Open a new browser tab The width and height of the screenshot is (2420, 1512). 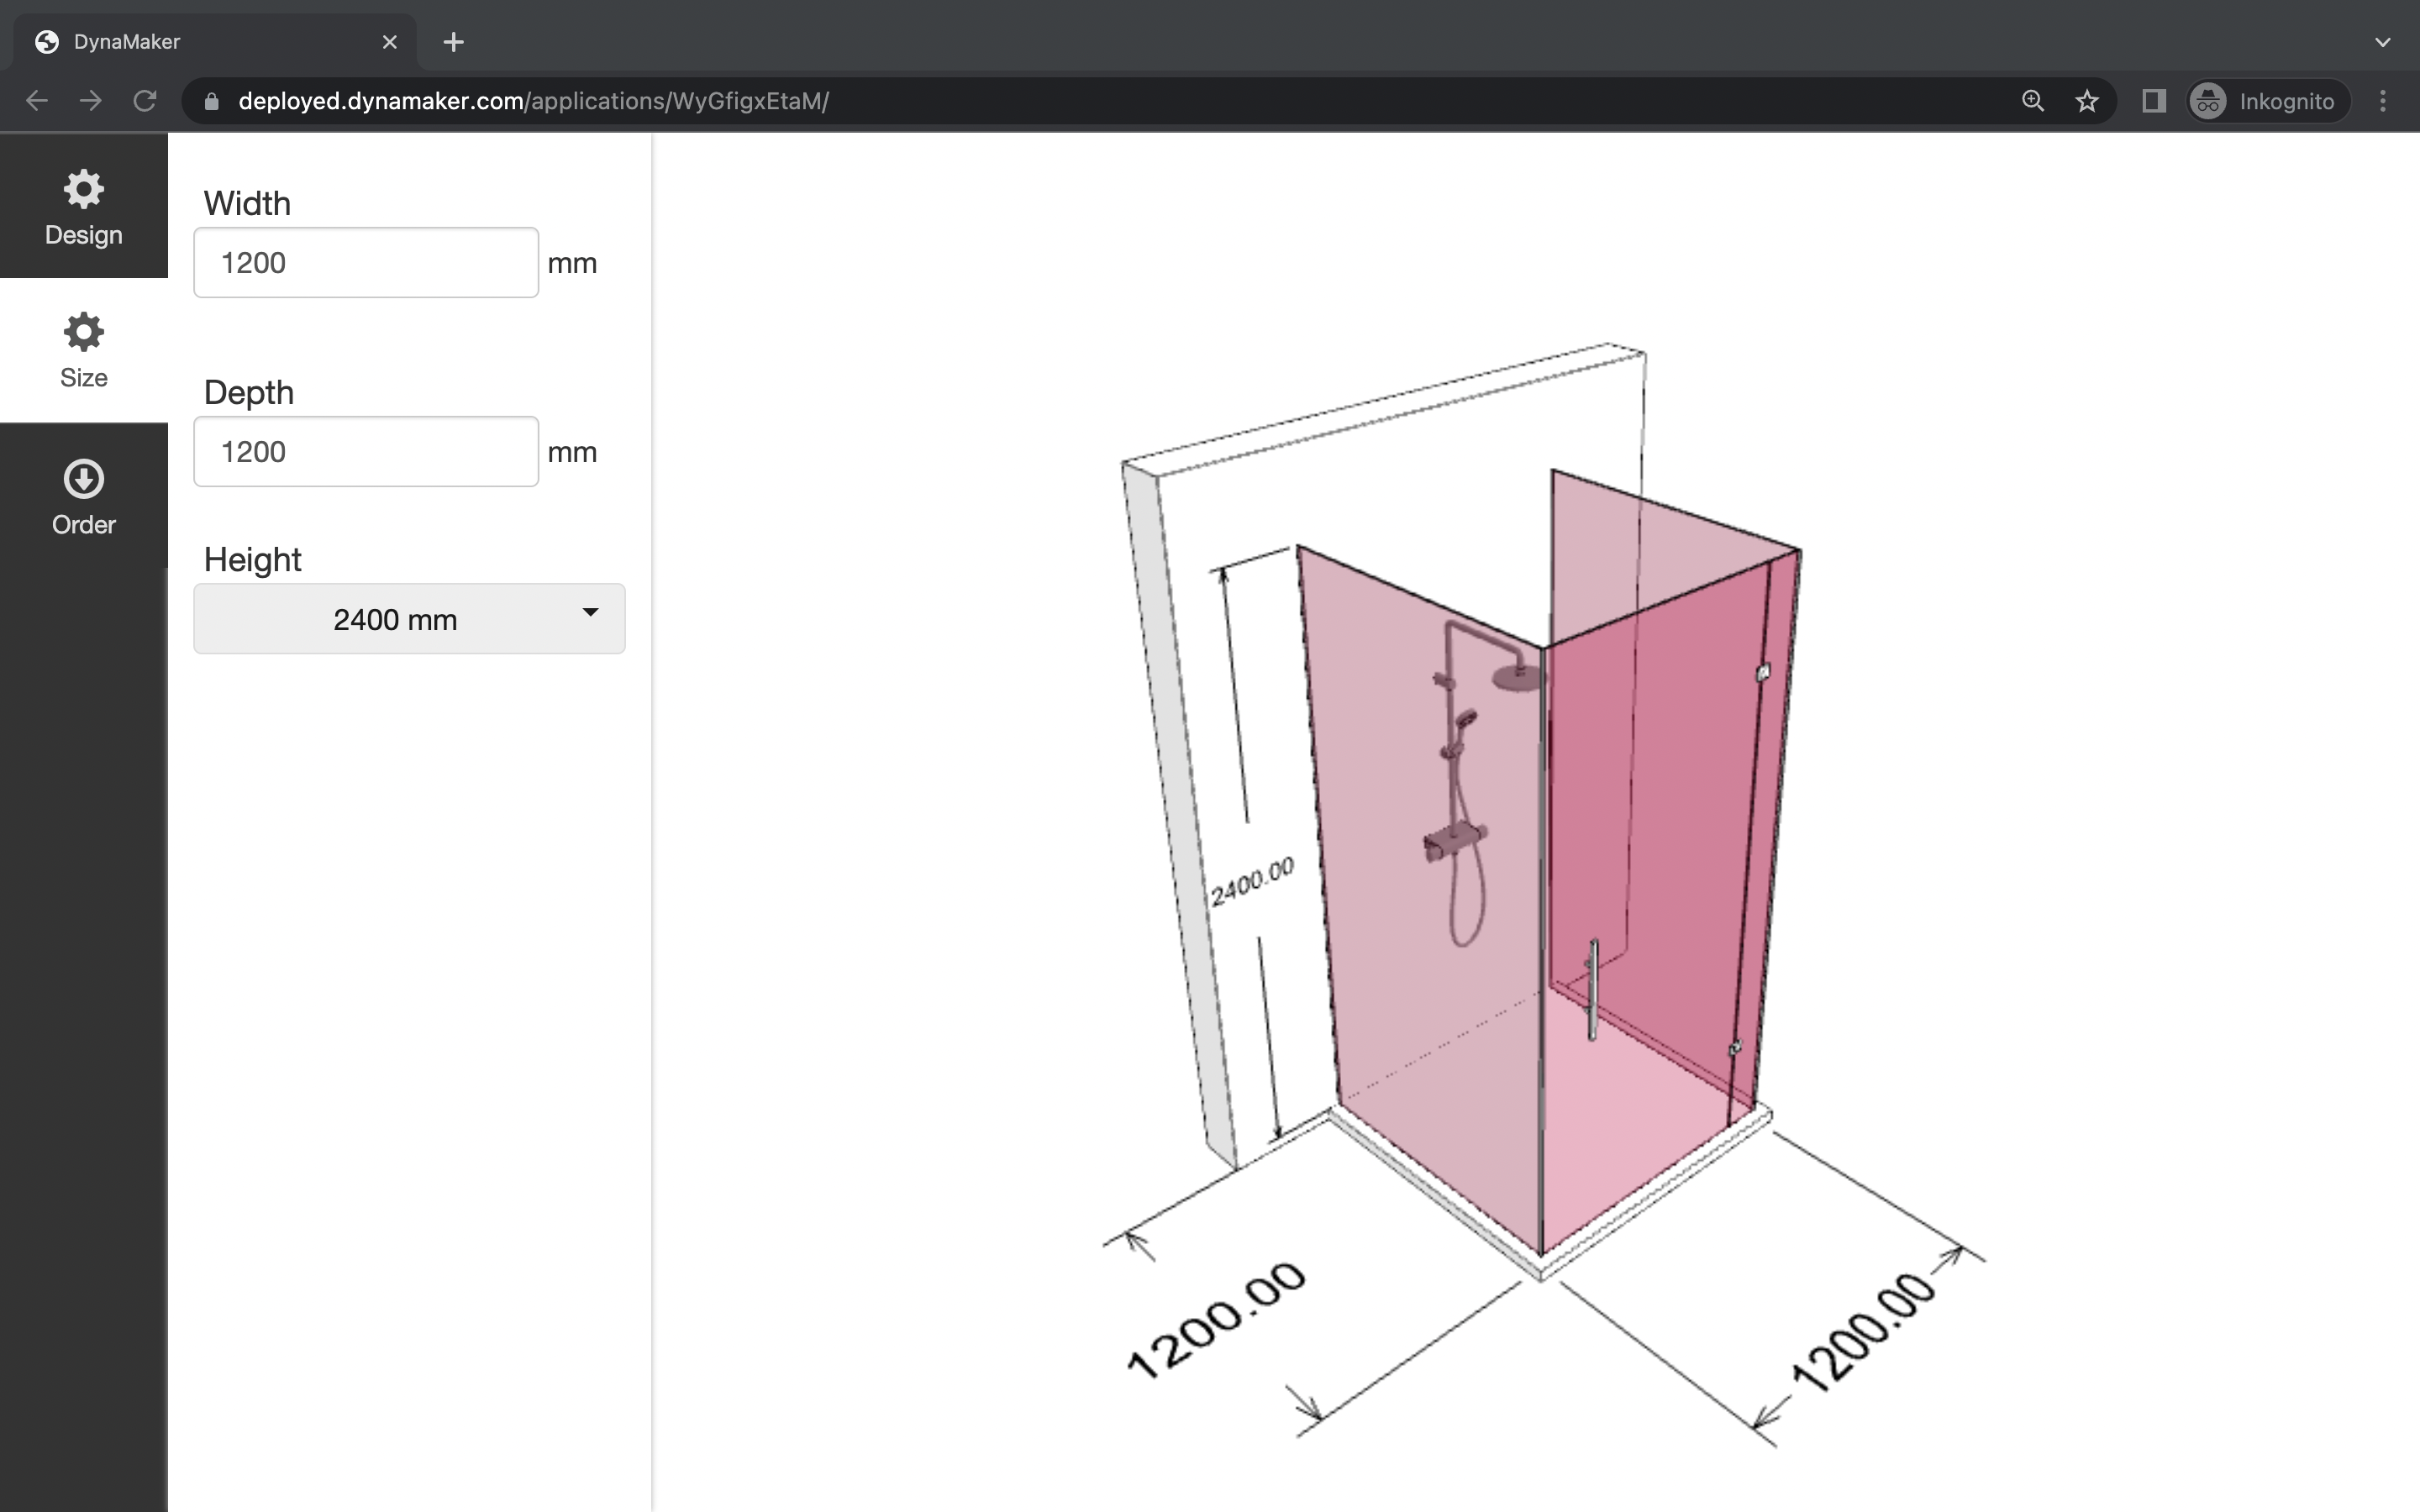(x=453, y=41)
